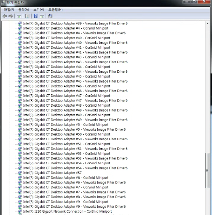
Task: Select Adapter #49 - Vieworks Image Filter Driver6
Action: pyautogui.click(x=75, y=120)
